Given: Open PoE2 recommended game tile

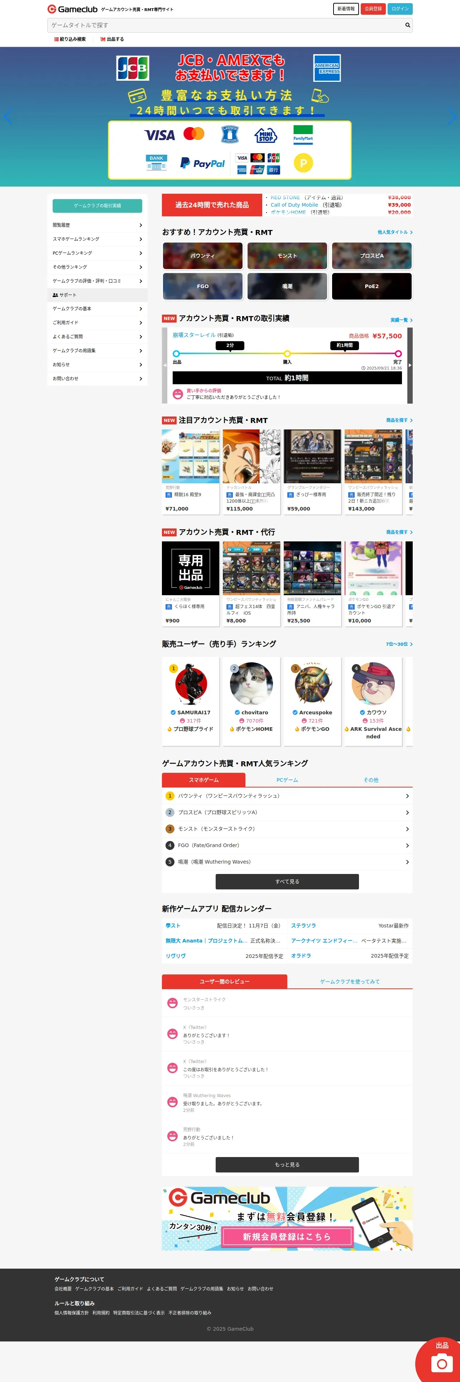Looking at the screenshot, I should pos(372,287).
